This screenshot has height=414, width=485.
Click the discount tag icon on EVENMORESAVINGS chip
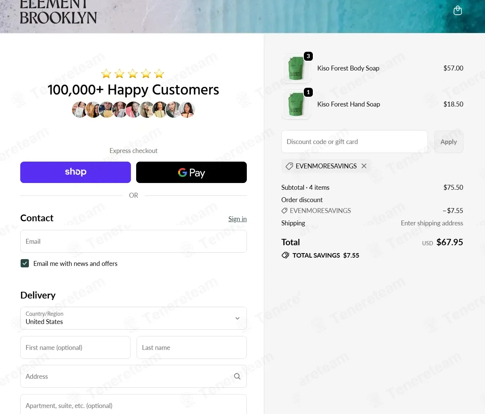pos(289,166)
